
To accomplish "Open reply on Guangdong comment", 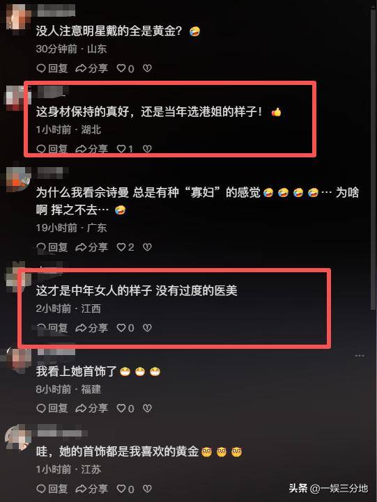I will [x=52, y=247].
